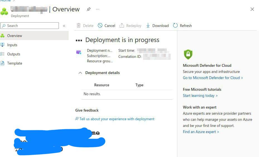Click the Defender for Cloud shield icon
Image resolution: width=259 pixels, height=157 pixels.
coord(188,55)
